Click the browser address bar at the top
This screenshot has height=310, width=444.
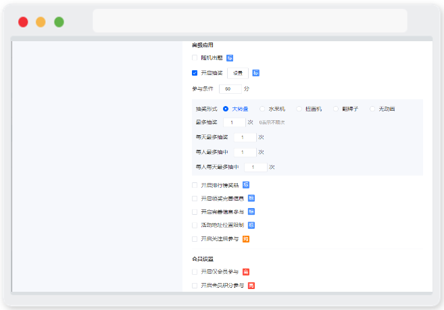pyautogui.click(x=250, y=21)
